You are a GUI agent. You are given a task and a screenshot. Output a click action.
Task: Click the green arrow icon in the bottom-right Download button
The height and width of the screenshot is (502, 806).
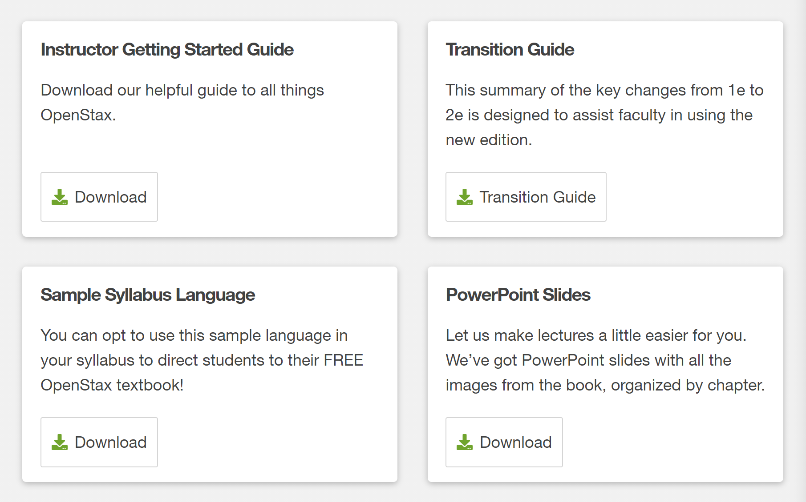point(466,442)
